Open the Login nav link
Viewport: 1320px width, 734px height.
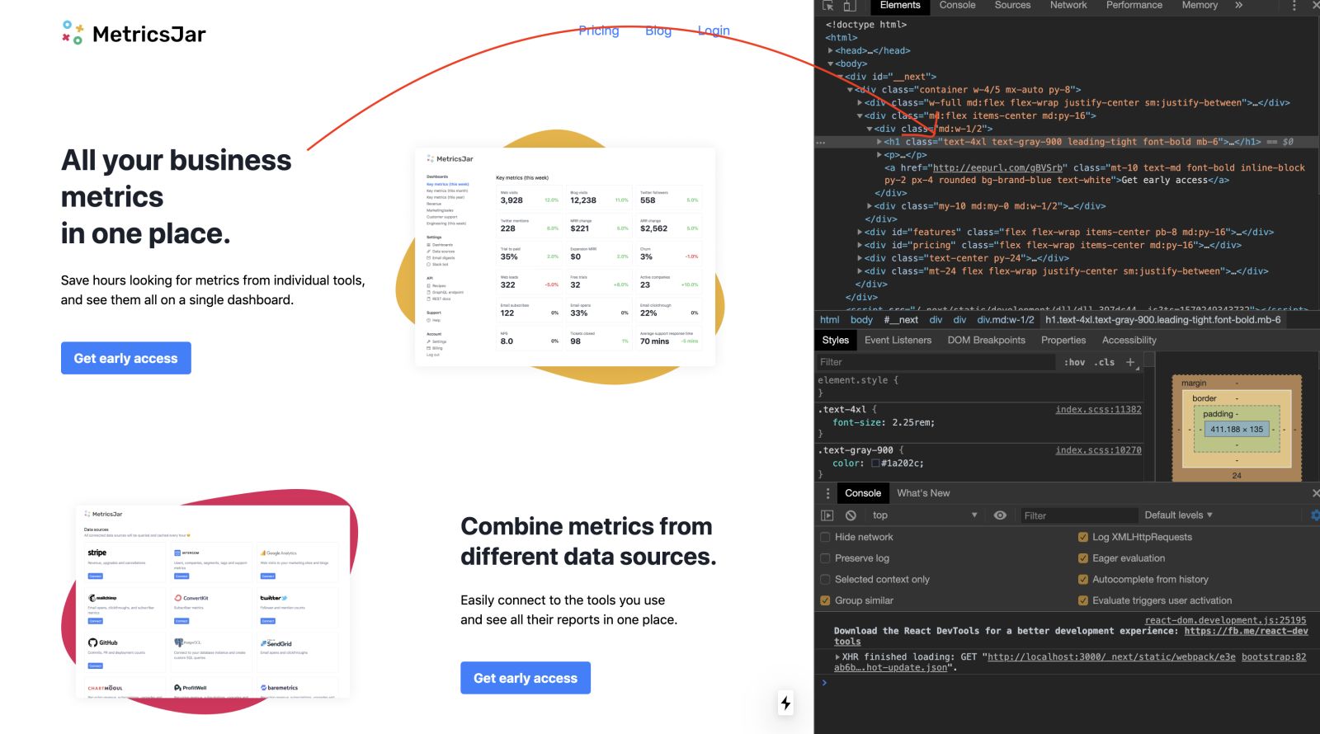point(714,31)
